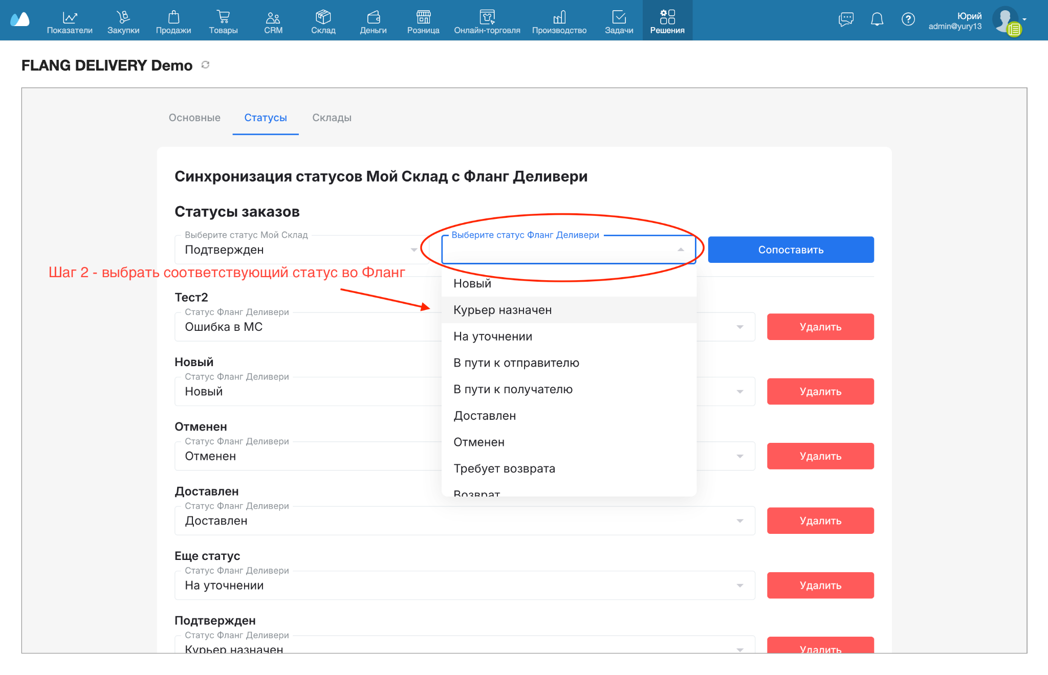Open the CRM section

tap(273, 22)
